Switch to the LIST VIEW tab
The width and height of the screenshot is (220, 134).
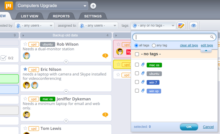tap(30, 16)
